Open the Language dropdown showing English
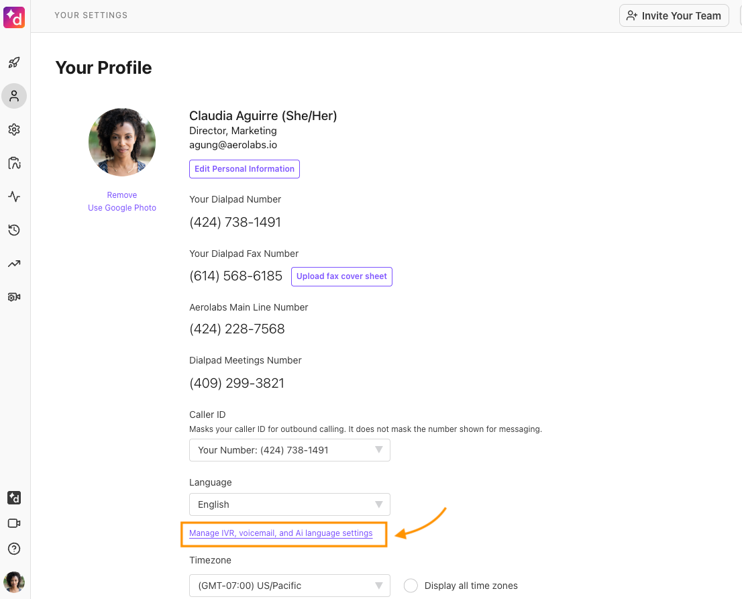The height and width of the screenshot is (599, 742). click(290, 504)
